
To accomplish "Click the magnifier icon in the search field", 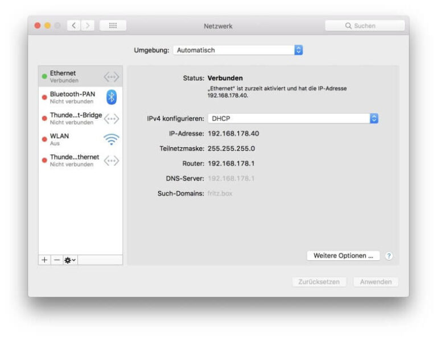I will [348, 26].
